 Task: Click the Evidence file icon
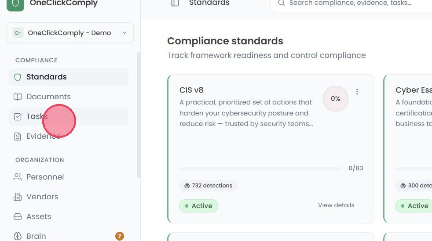pyautogui.click(x=18, y=137)
